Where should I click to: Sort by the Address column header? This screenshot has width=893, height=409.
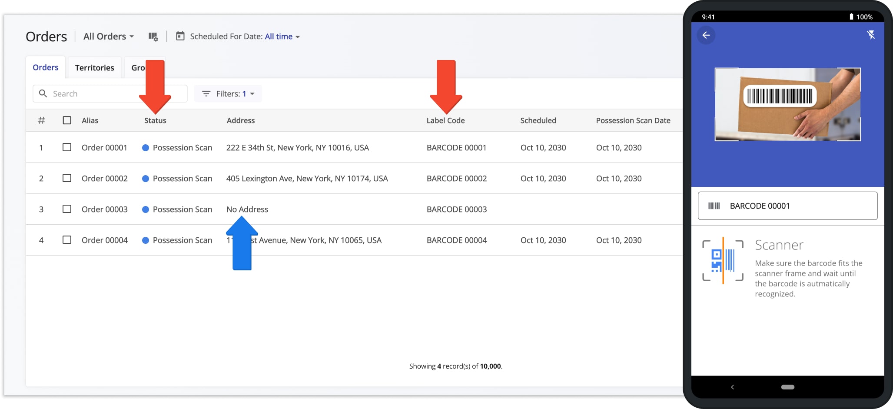241,120
